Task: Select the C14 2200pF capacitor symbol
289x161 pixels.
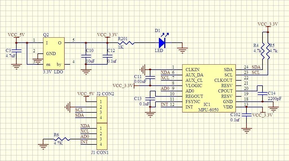Action: tap(263, 94)
